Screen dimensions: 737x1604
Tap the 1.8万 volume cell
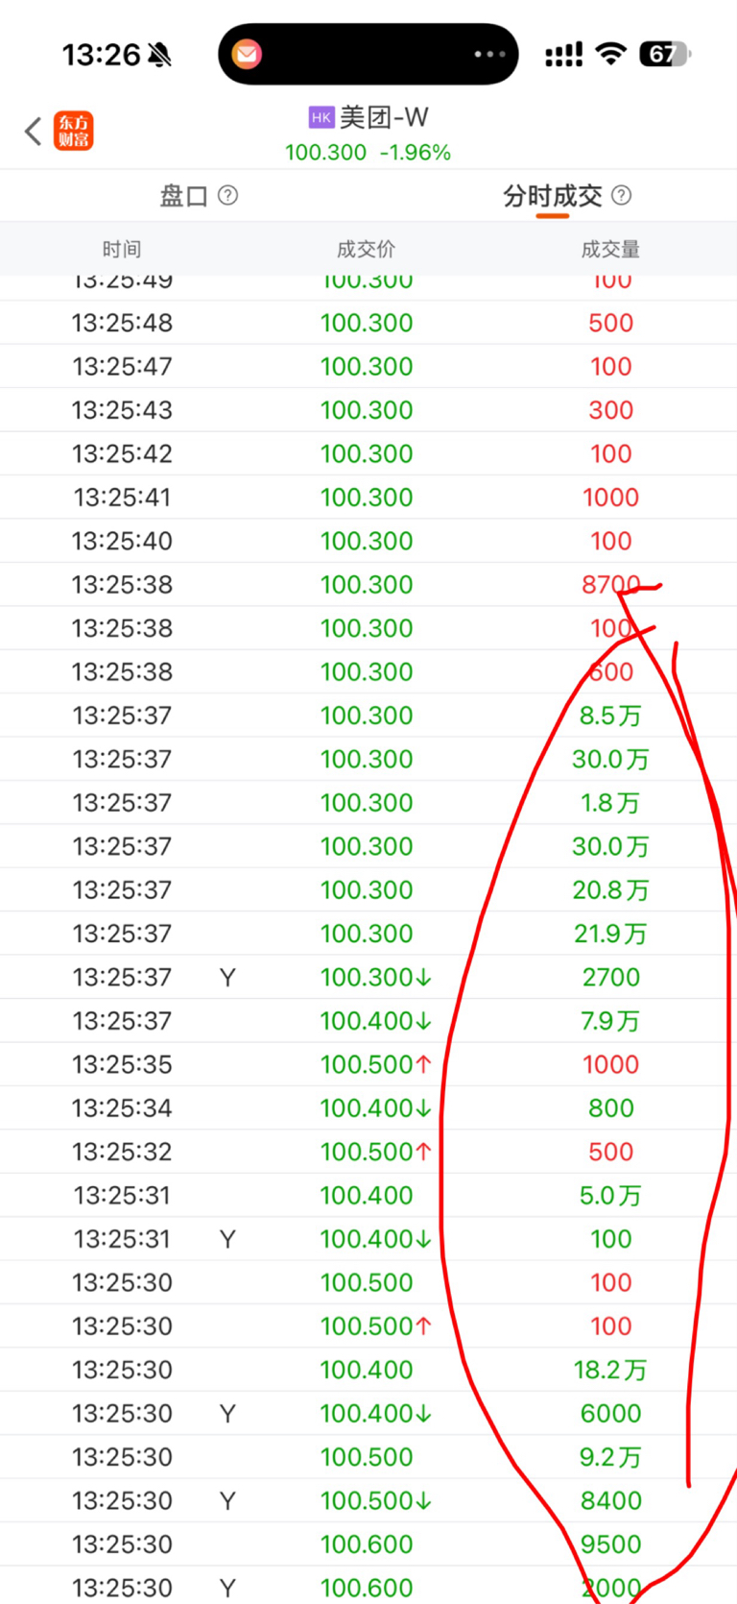click(610, 803)
